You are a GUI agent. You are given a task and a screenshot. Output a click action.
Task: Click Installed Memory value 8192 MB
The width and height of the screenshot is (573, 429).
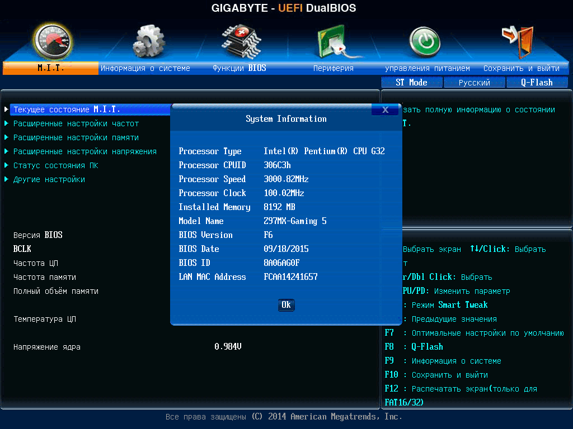[x=280, y=207]
